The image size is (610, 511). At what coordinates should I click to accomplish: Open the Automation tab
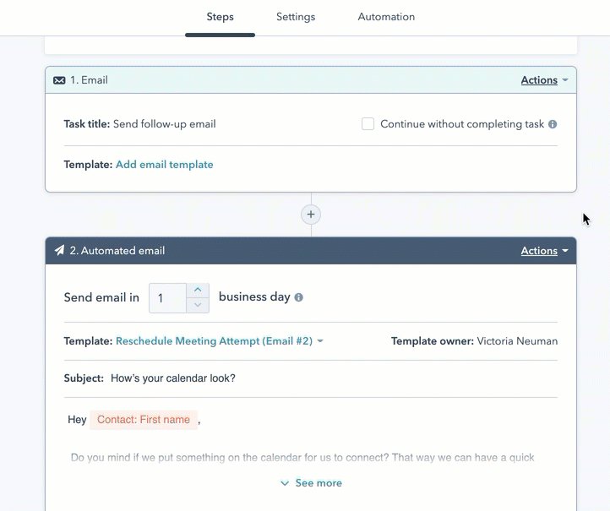[x=386, y=17]
